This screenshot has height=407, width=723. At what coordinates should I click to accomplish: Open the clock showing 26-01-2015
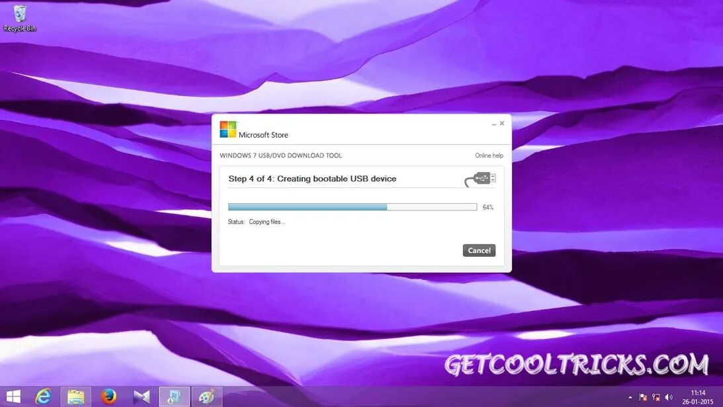[698, 397]
